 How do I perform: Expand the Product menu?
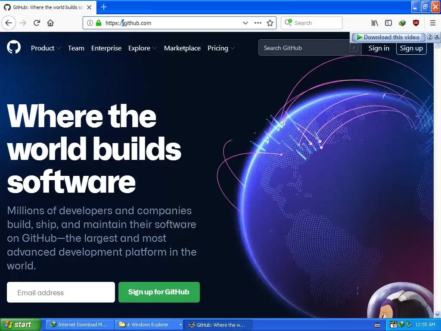[x=46, y=48]
